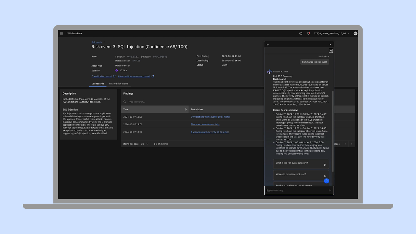
Task: Open the Classification report link
Action: pos(102,76)
